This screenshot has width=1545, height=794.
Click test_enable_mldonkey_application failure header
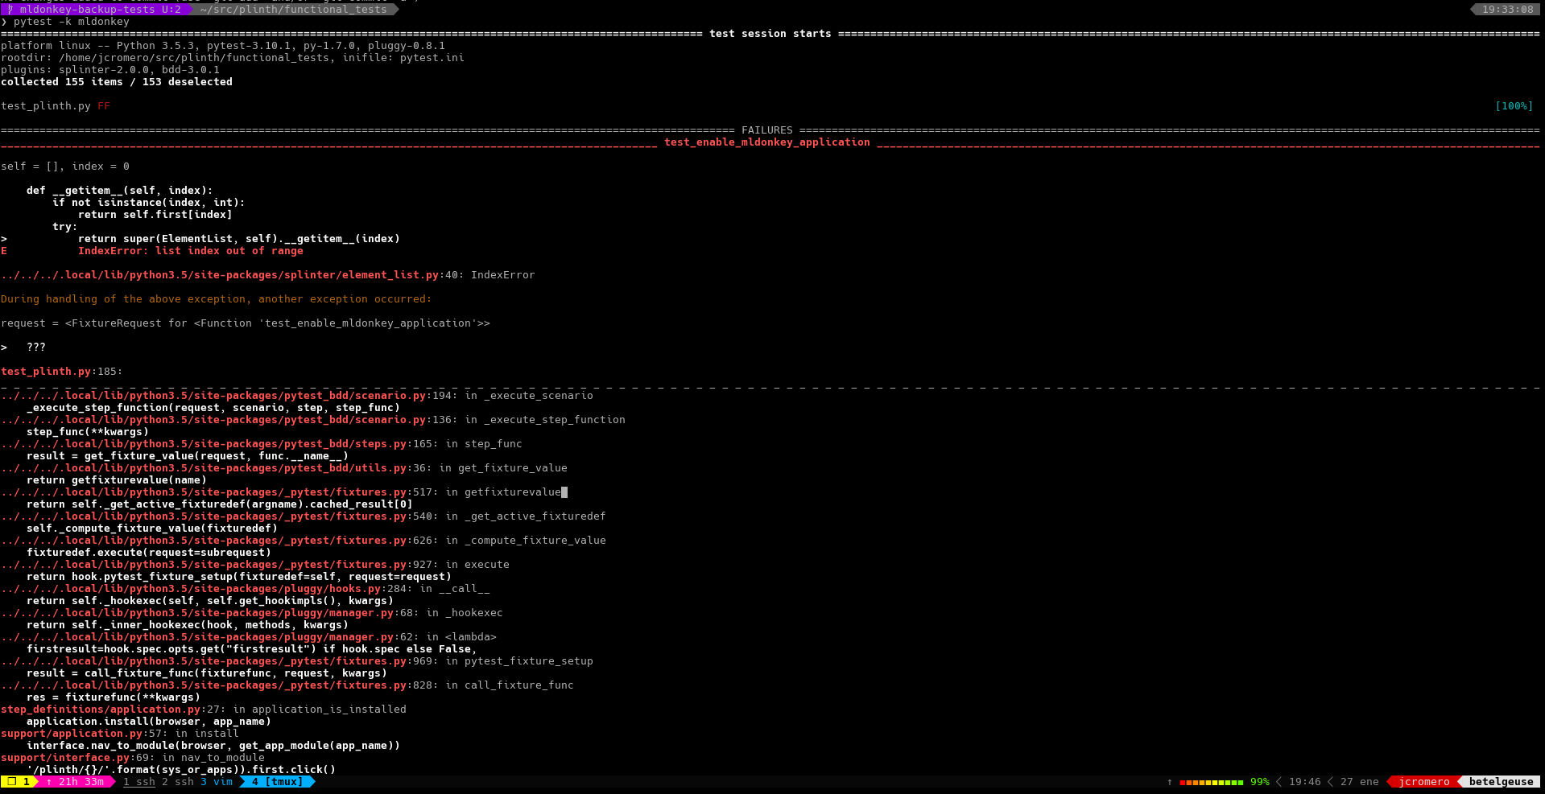[767, 142]
